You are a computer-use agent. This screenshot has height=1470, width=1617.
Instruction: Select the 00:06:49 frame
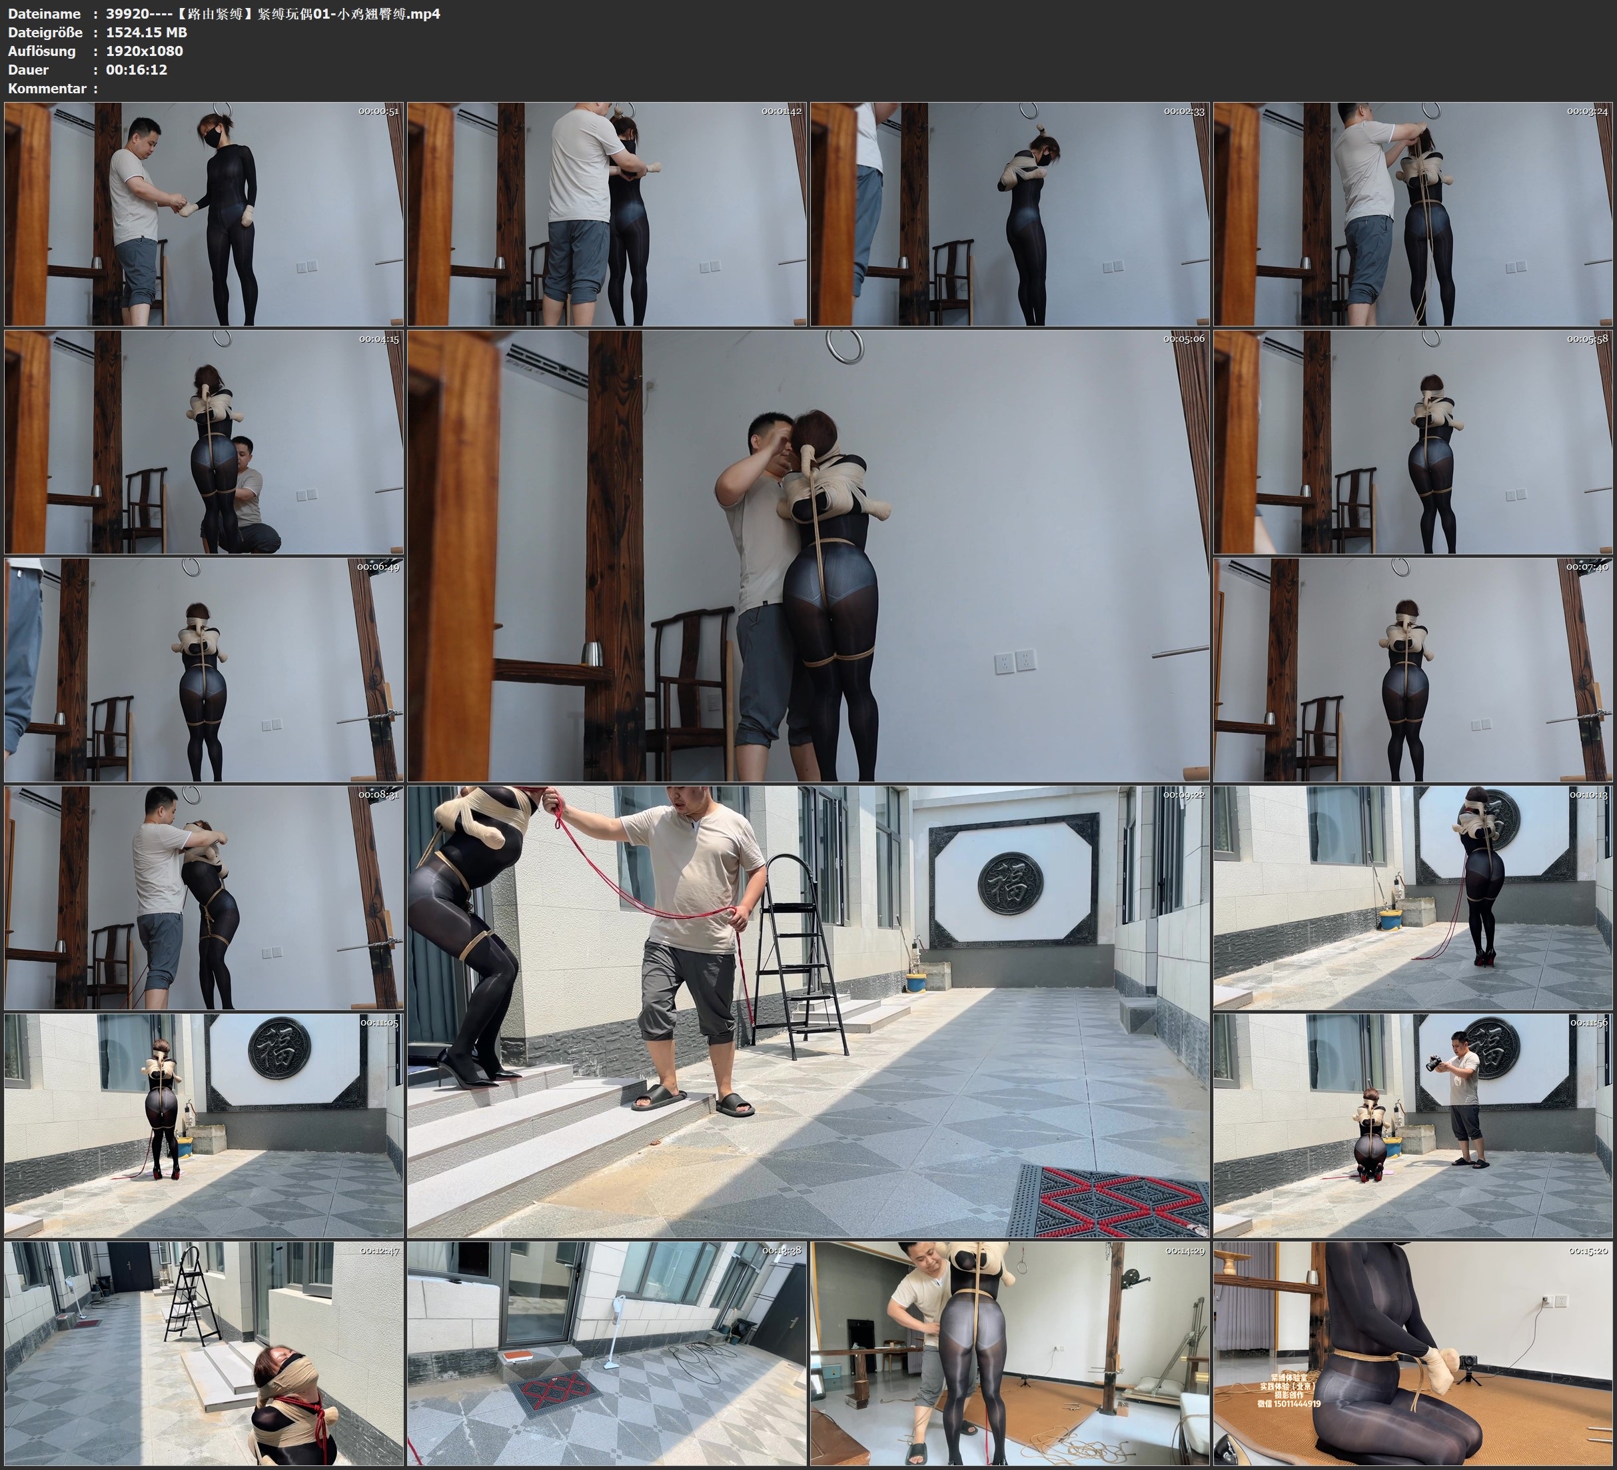click(204, 670)
